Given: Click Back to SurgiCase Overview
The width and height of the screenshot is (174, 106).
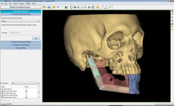Looking at the screenshot, I should click(21, 7).
